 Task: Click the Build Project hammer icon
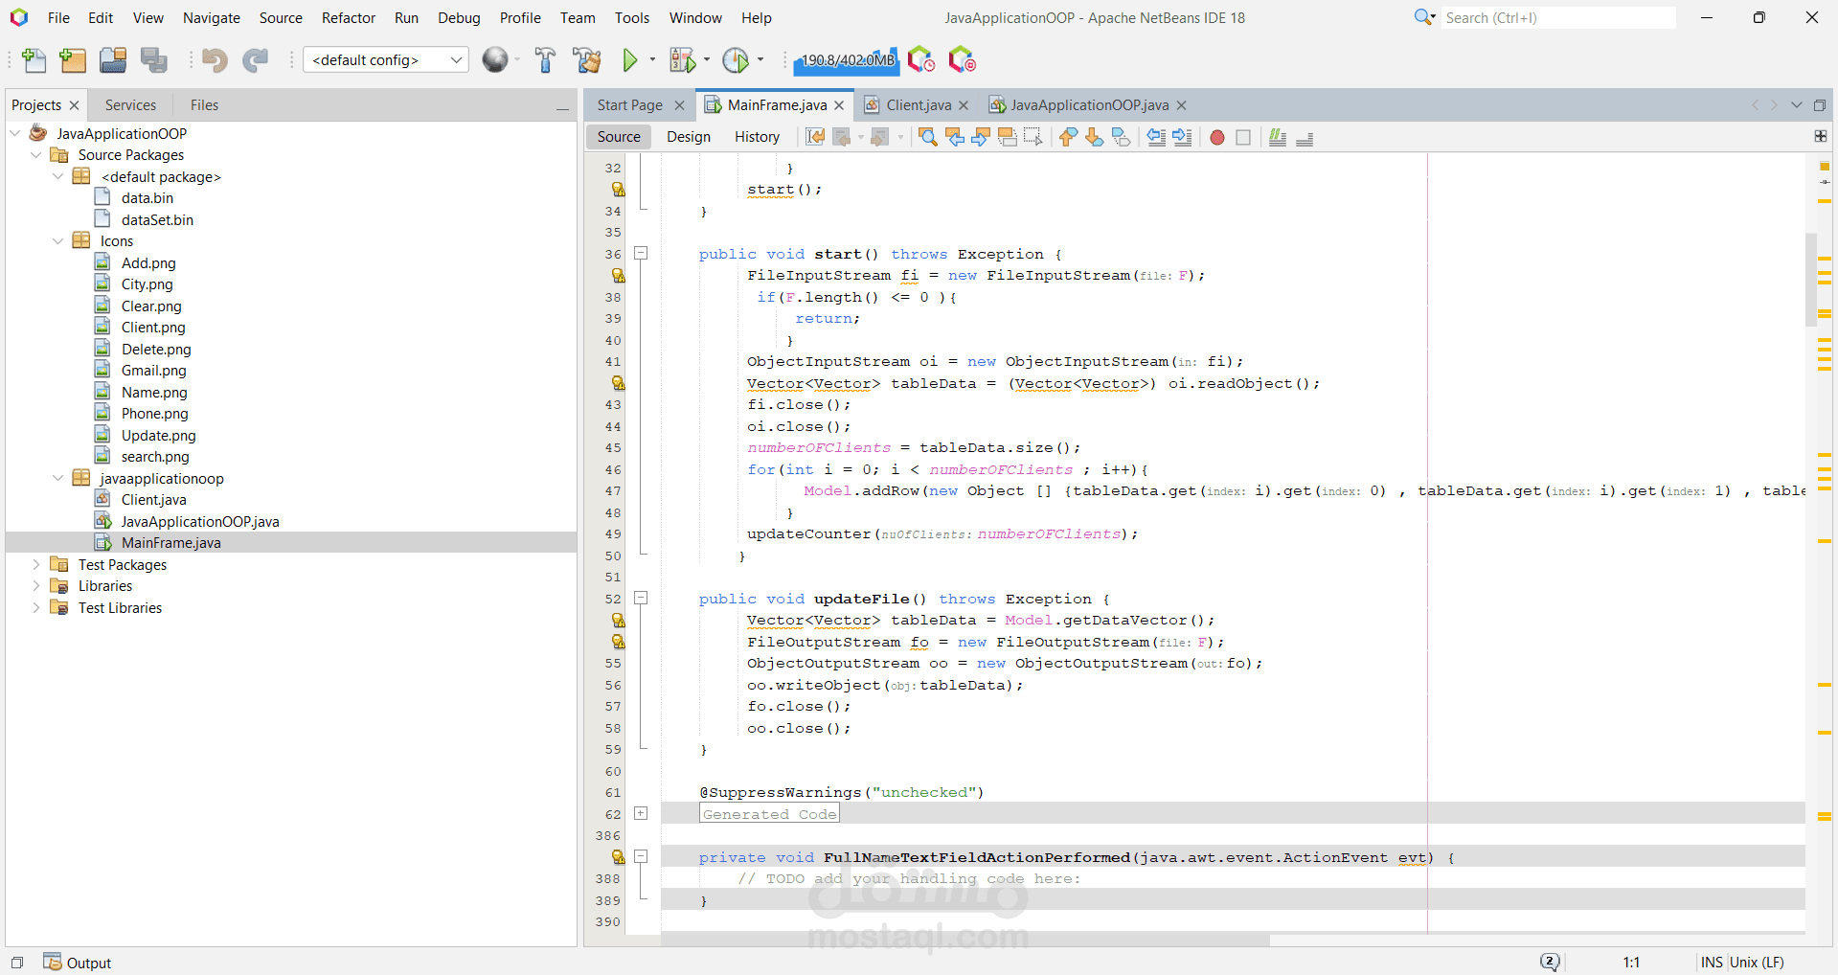(545, 60)
